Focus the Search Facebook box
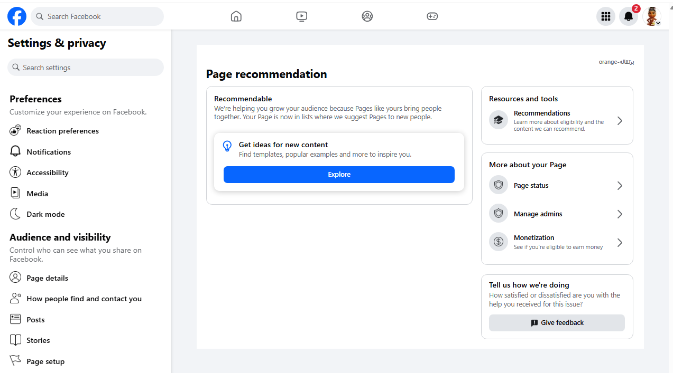Viewport: 673px width, 373px height. point(98,16)
